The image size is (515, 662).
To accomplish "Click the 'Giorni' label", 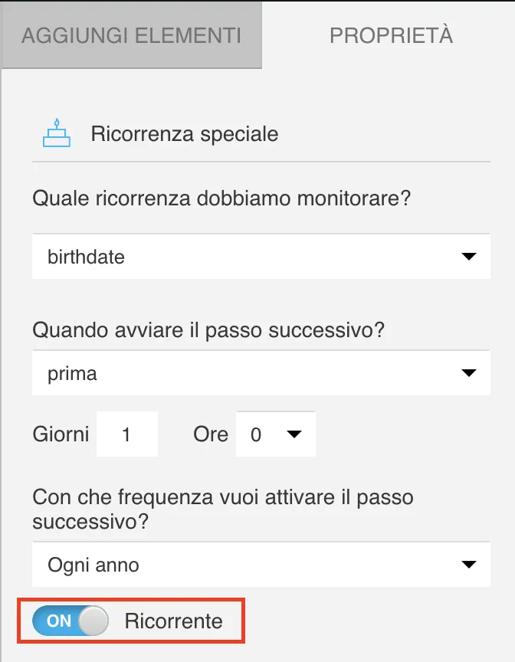I will tap(61, 434).
